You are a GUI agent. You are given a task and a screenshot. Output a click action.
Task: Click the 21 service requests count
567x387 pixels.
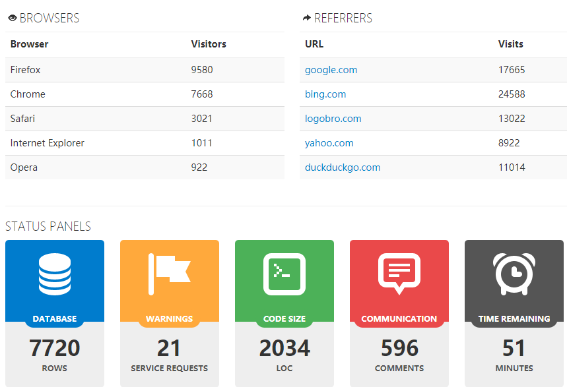tap(168, 348)
